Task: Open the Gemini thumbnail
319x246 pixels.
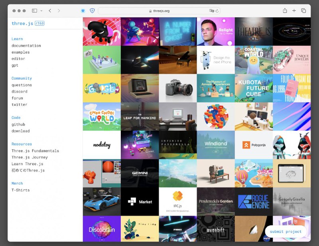Action: [x=140, y=173]
